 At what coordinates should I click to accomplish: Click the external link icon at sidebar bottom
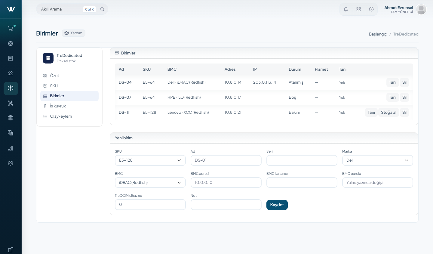pos(11,249)
